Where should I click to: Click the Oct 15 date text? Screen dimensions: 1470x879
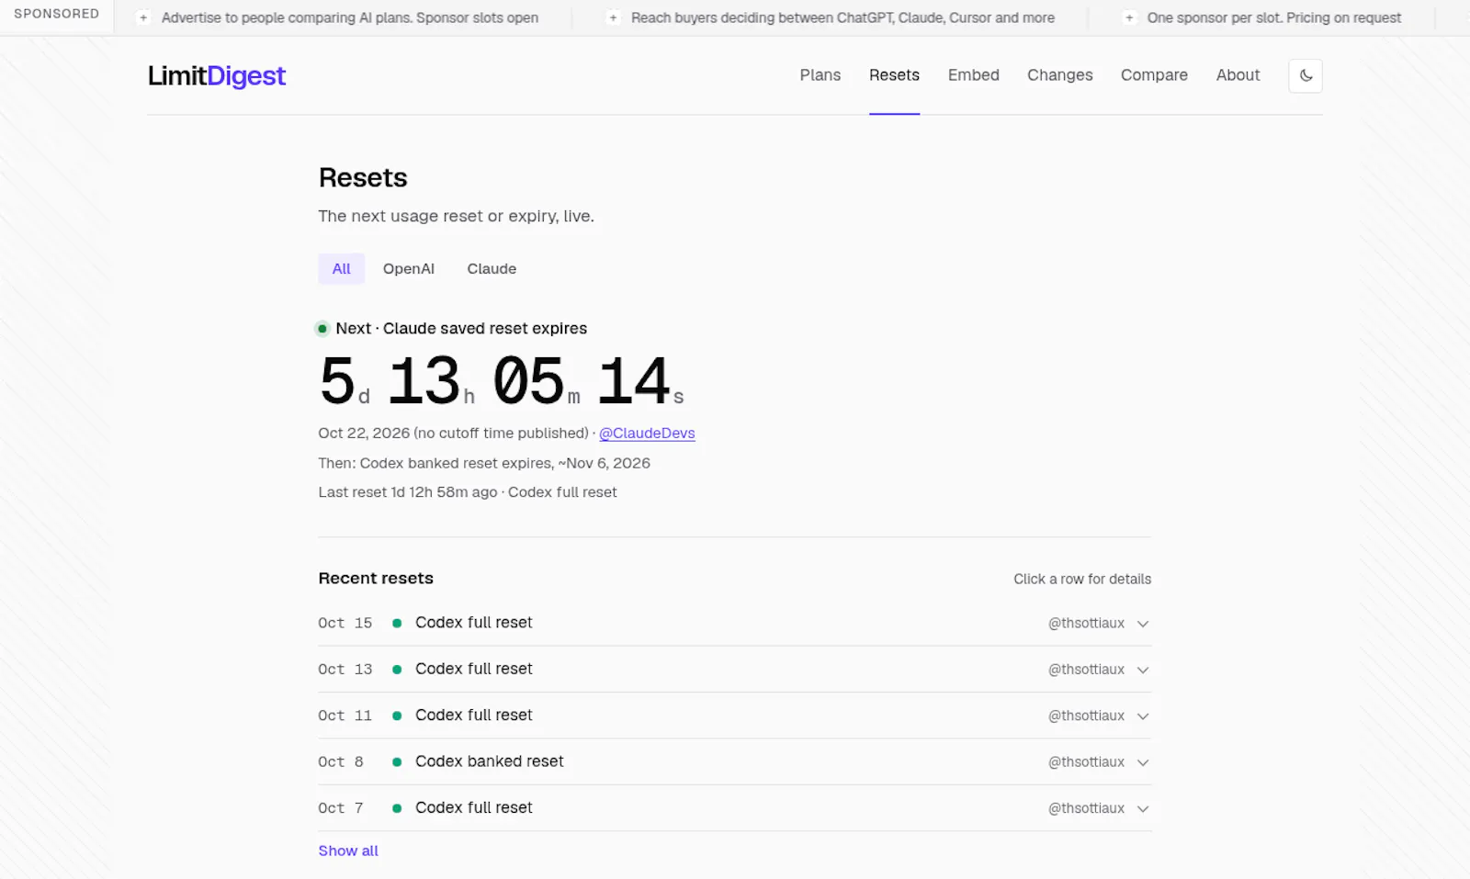(345, 623)
